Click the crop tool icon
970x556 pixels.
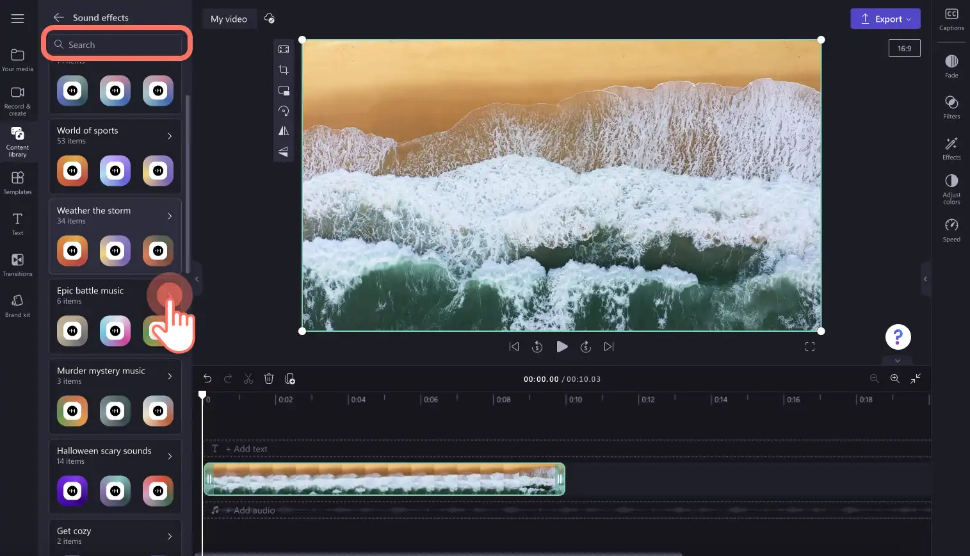pyautogui.click(x=284, y=70)
